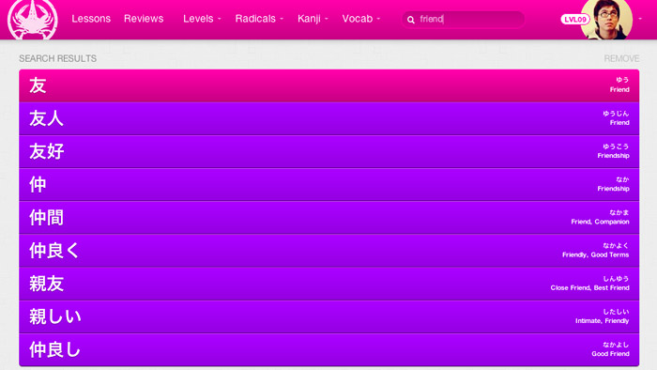Open the vocab result 仲 なか
The width and height of the screenshot is (657, 370).
(x=328, y=185)
